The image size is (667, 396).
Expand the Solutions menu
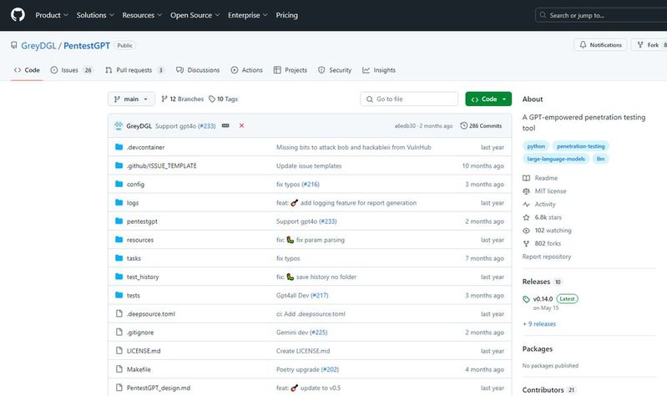tap(95, 15)
